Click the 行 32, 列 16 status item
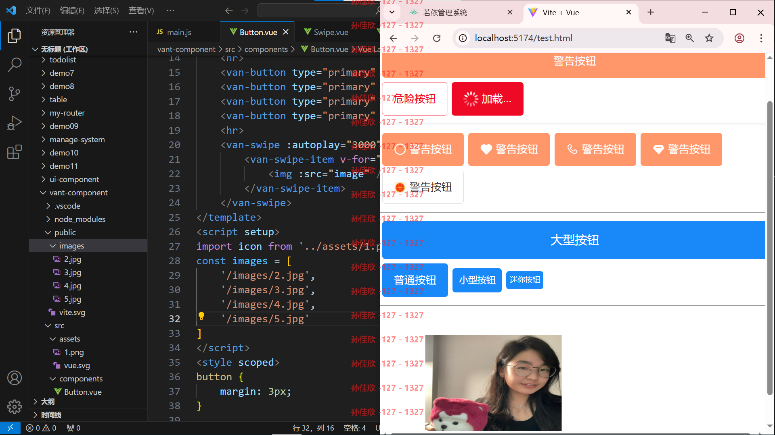Viewport: 775px width, 435px height. pos(313,428)
